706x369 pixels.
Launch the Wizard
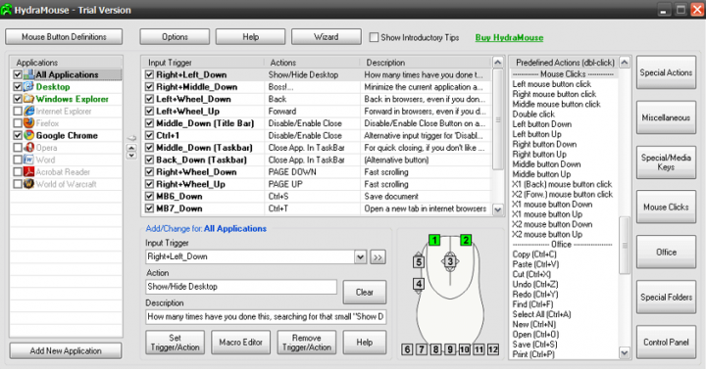coord(326,37)
